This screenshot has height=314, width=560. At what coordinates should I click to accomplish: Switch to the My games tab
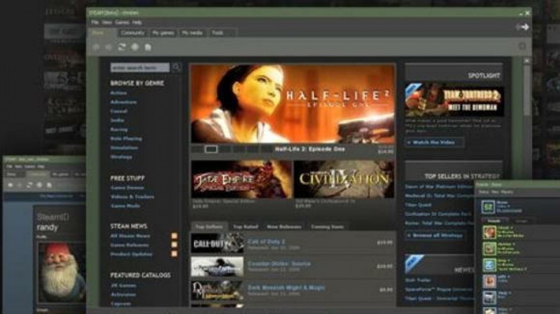pos(163,33)
